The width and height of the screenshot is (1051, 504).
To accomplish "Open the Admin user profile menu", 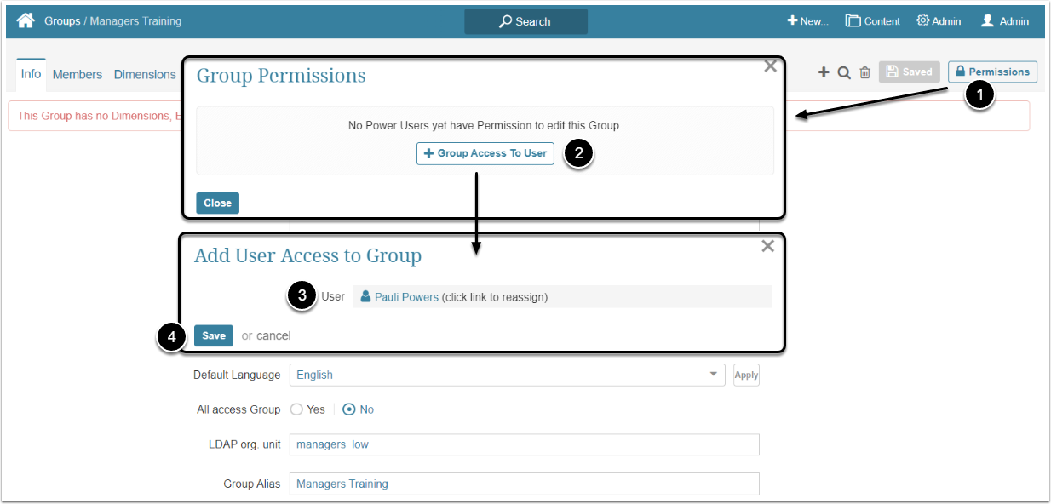I will (1005, 21).
